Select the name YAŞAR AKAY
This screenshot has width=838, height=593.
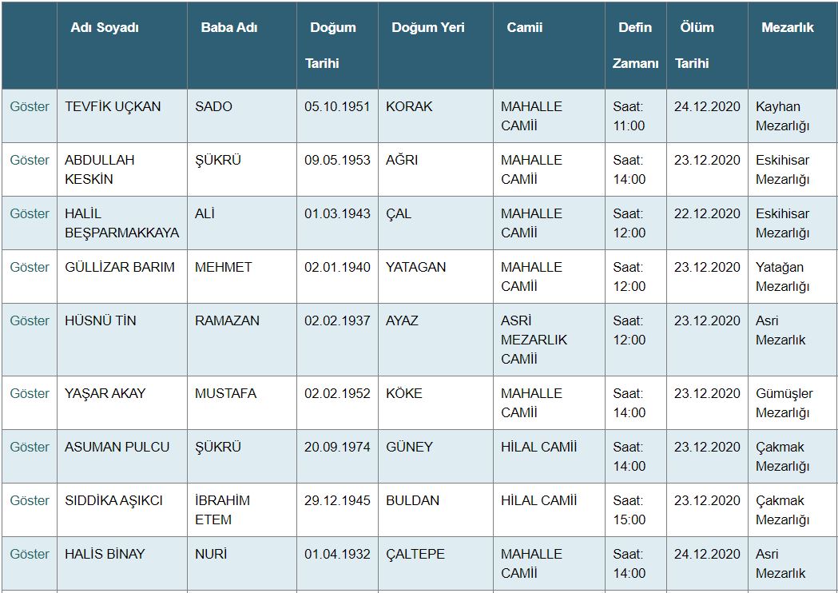coord(105,393)
